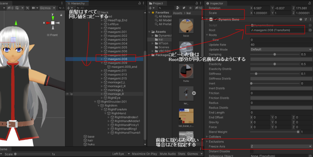Open the Freeze Axis dropdown
The image size is (313, 157).
[x=281, y=146]
